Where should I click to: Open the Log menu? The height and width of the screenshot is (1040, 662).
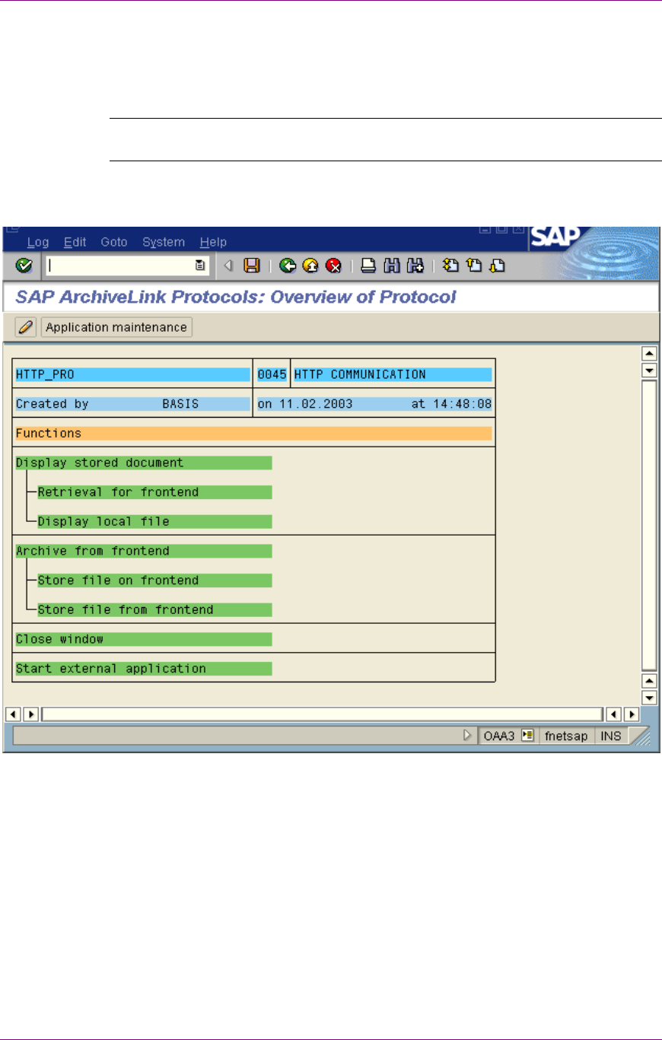click(37, 242)
